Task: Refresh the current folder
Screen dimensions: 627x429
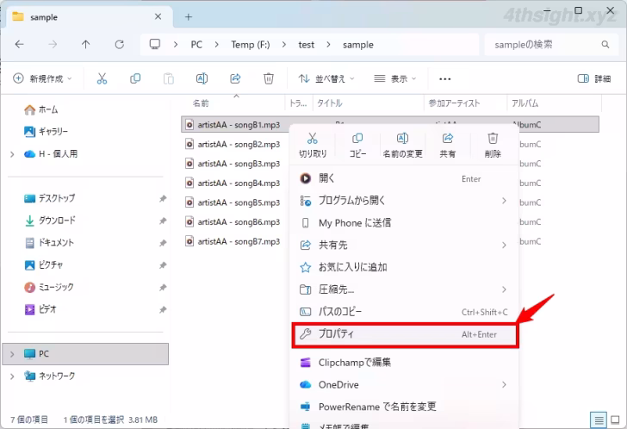Action: pyautogui.click(x=119, y=45)
